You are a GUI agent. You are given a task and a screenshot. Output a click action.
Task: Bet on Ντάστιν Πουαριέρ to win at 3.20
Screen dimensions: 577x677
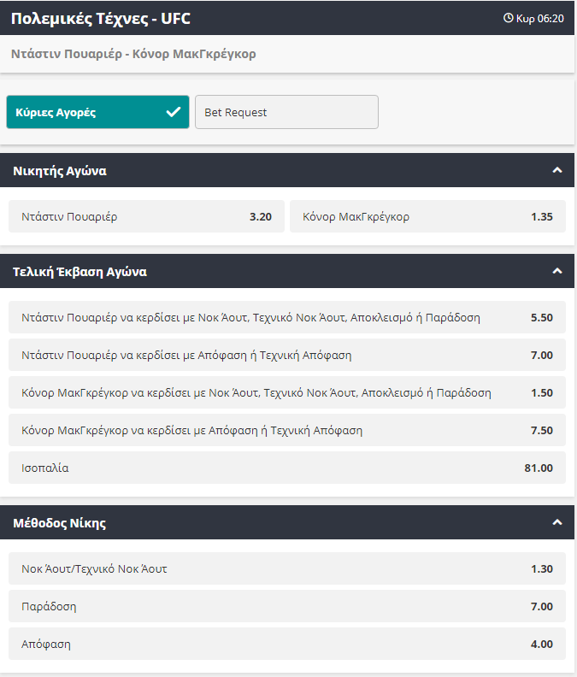click(x=146, y=216)
